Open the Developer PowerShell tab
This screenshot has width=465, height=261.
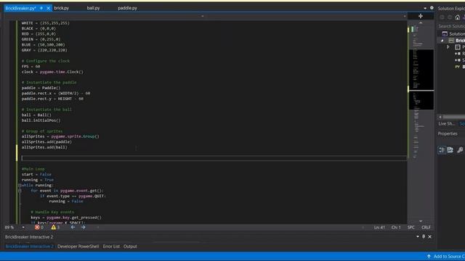pos(78,246)
